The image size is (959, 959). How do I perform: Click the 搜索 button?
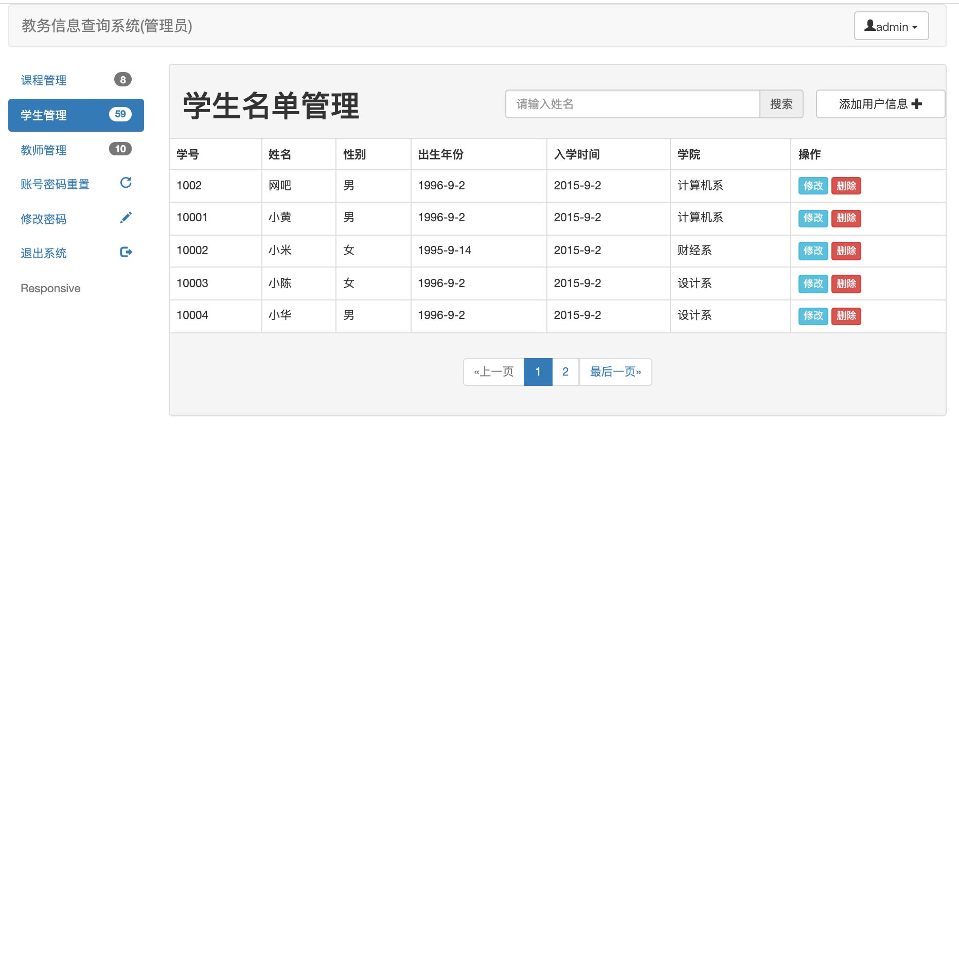coord(782,104)
